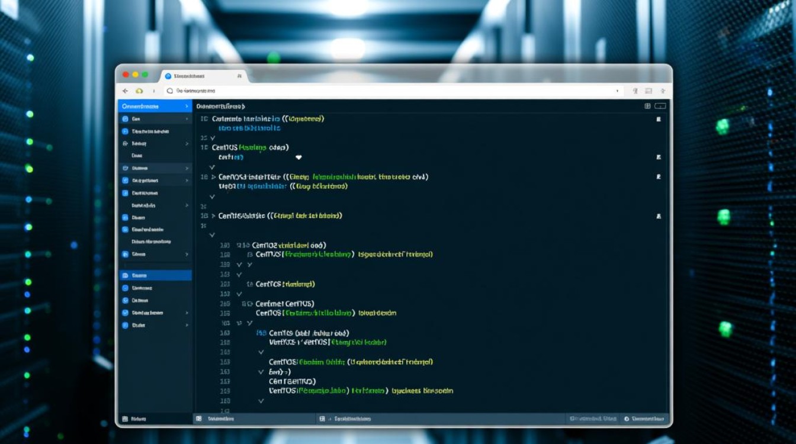
Task: Click the browser back arrow
Action: pos(125,91)
